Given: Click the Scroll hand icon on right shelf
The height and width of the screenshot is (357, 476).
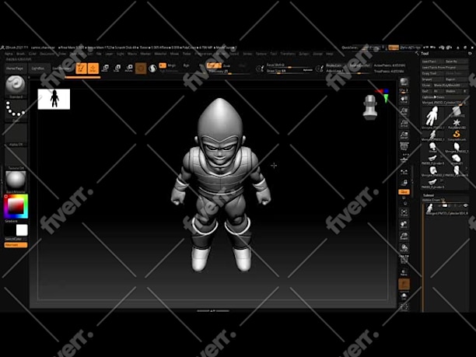Looking at the screenshot, I should 404,100.
